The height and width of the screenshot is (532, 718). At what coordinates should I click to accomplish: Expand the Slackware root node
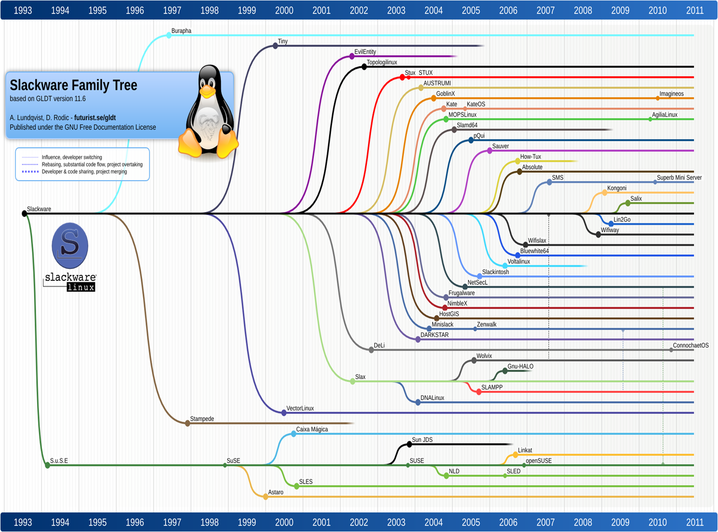(24, 213)
